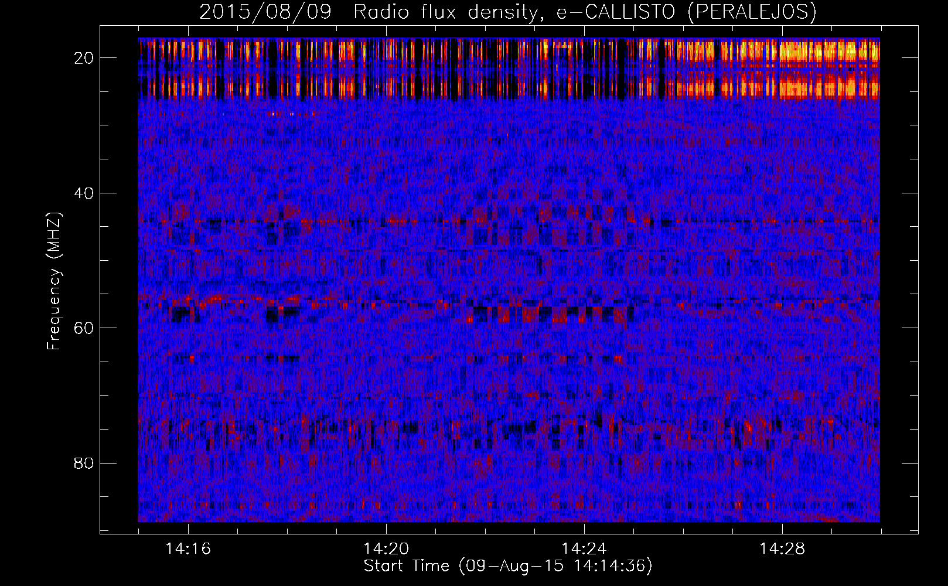The image size is (948, 586).
Task: Click the 14:20 time tick label
Action: click(386, 549)
